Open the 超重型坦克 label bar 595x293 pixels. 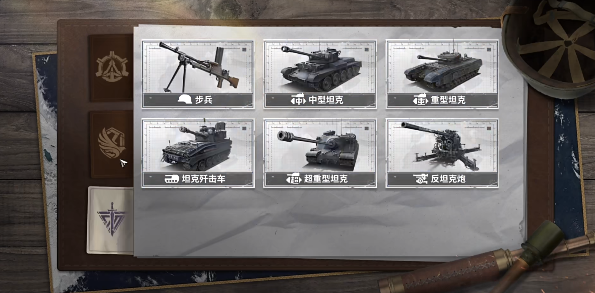(320, 179)
